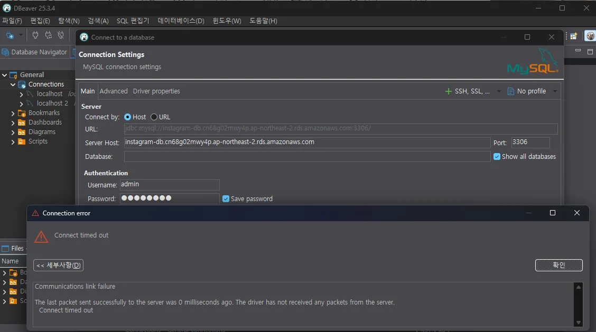Open the No profile dropdown

click(555, 91)
